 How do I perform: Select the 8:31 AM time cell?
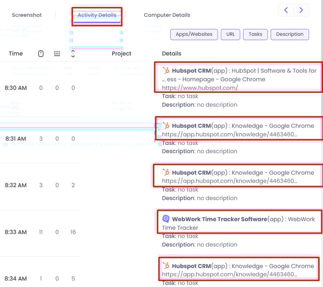coord(15,139)
